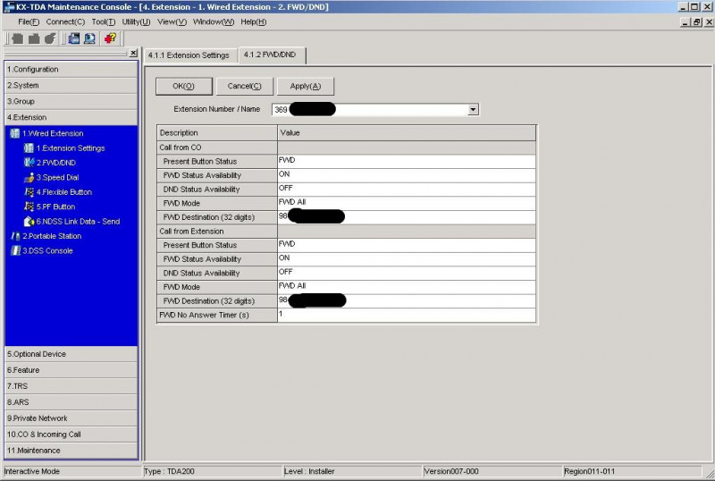Open the Utility menu
Viewport: 715px width, 481px height.
(x=136, y=22)
